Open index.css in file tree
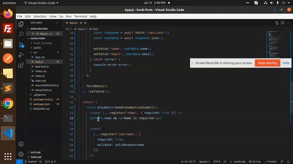The image size is (293, 164). (x=41, y=71)
